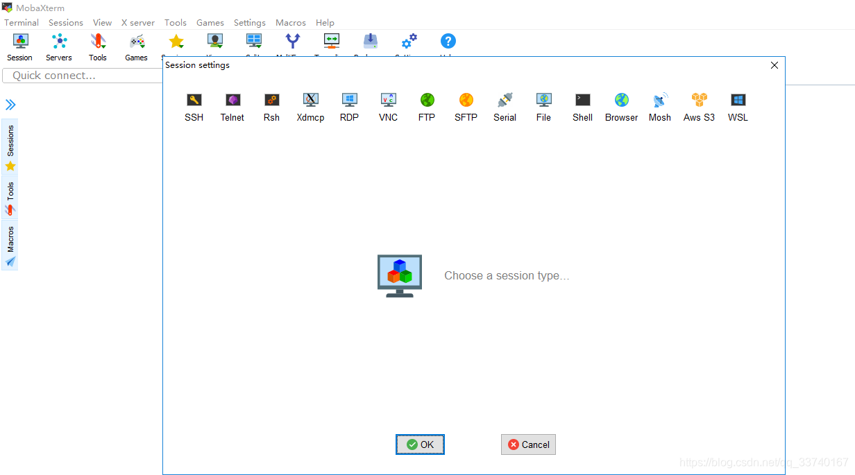Select the RDP session type
This screenshot has width=855, height=475.
[349, 107]
